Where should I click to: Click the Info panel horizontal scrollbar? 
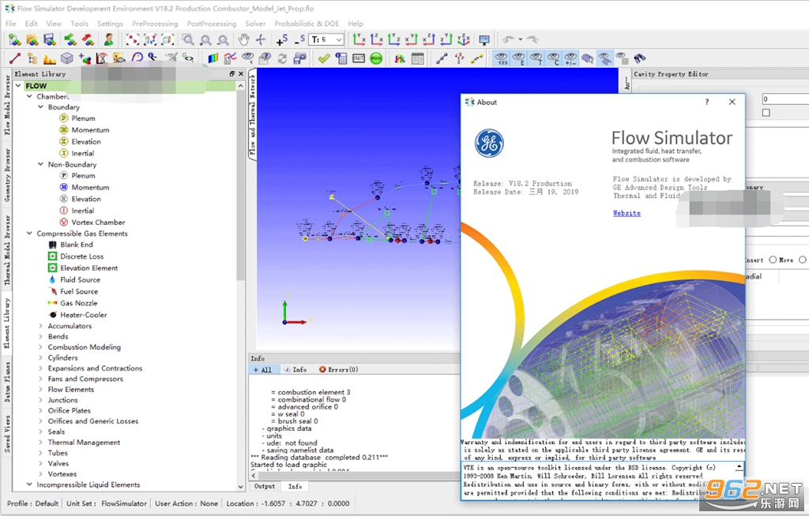click(355, 475)
